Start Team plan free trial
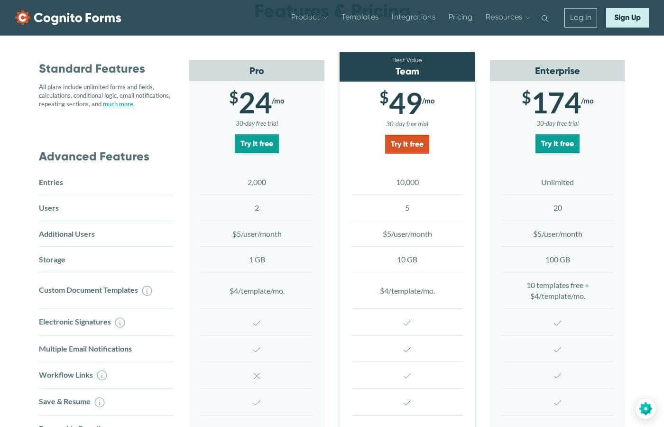The width and height of the screenshot is (664, 427). point(407,144)
